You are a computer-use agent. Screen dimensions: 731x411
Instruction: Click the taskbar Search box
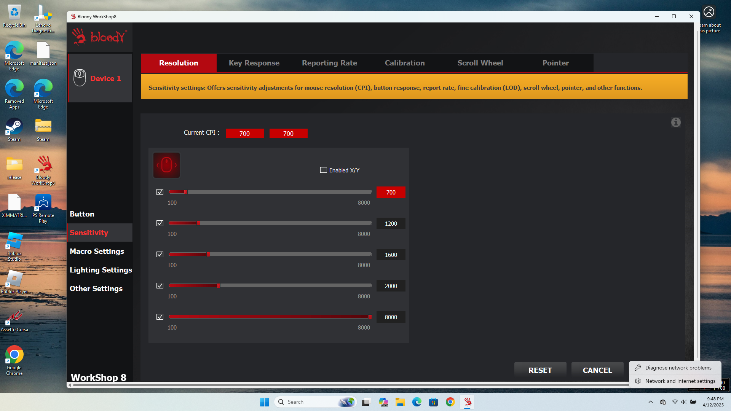point(316,402)
